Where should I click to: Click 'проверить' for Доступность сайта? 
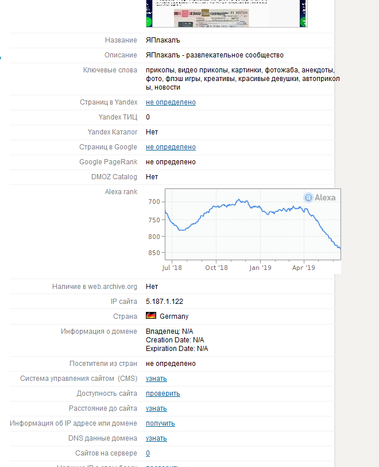tap(163, 393)
